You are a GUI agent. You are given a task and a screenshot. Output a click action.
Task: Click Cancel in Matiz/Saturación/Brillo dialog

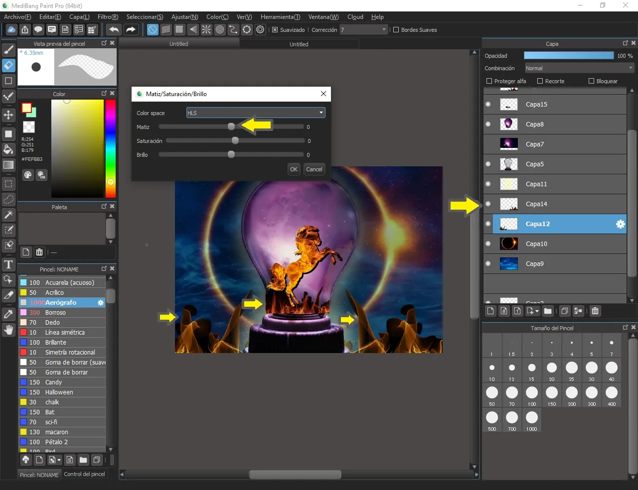coord(314,169)
